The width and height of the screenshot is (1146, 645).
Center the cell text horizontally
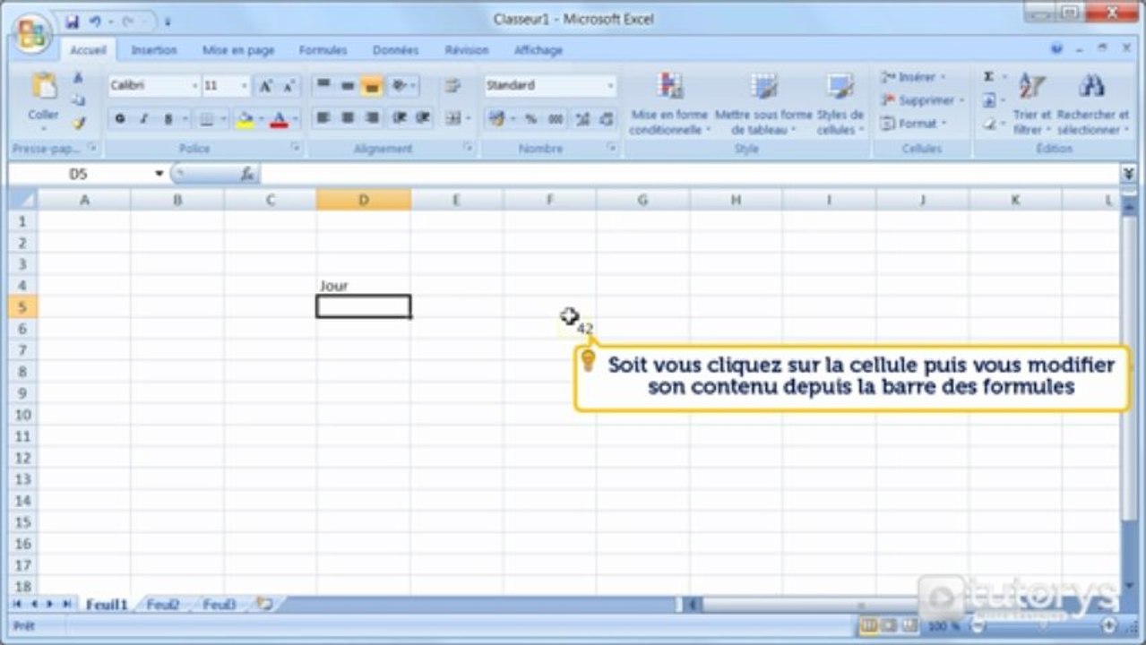348,118
